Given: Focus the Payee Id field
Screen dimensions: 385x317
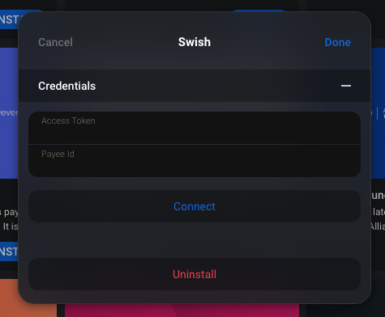Looking at the screenshot, I should [x=195, y=161].
